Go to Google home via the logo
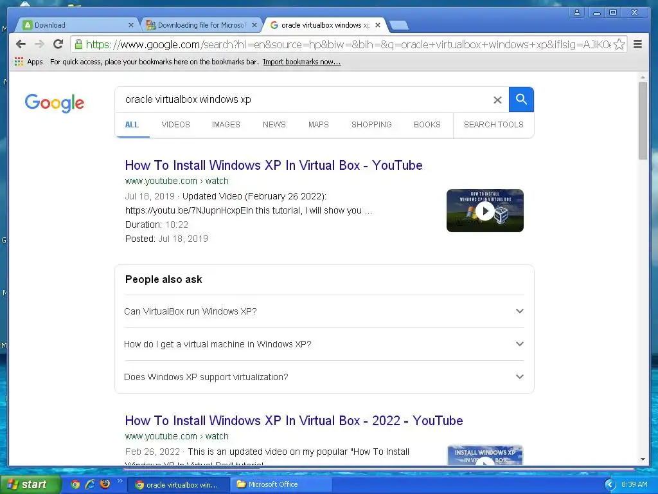The height and width of the screenshot is (494, 658). pos(55,103)
